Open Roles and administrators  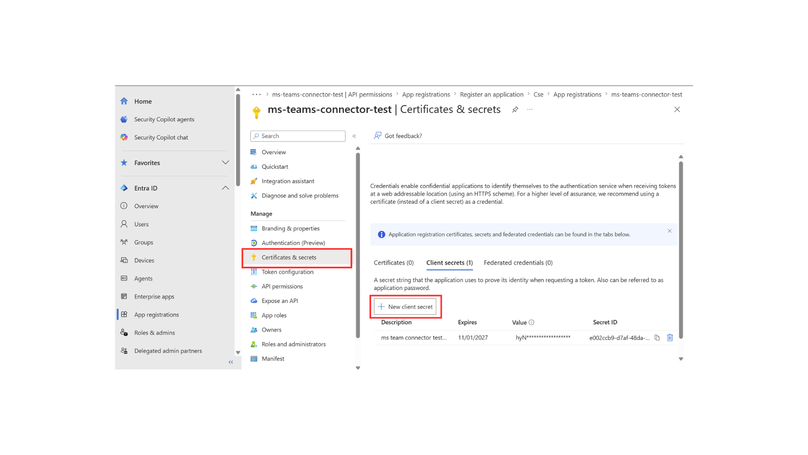294,344
